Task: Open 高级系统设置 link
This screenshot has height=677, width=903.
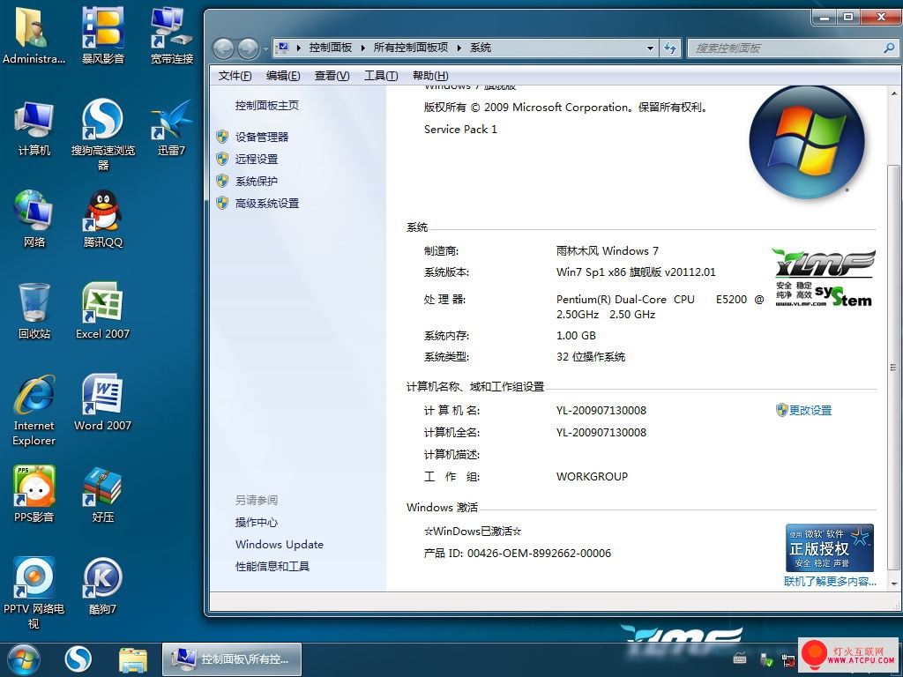Action: (266, 204)
